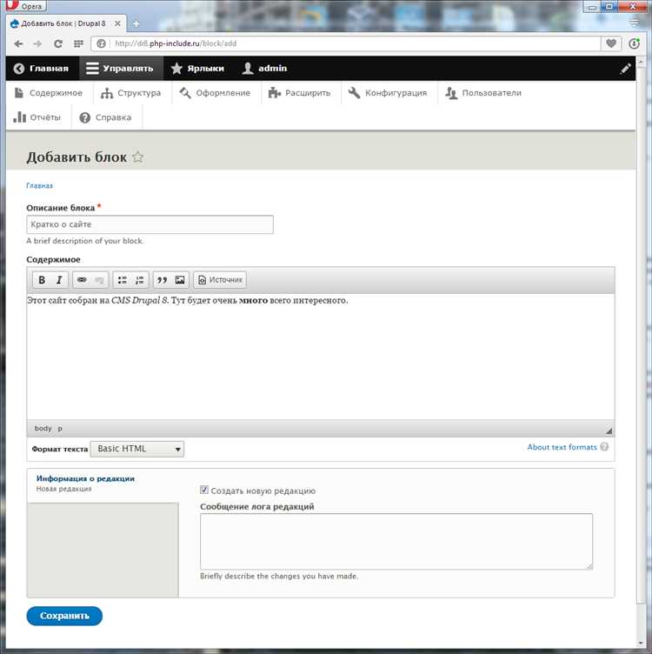The image size is (652, 654).
Task: Grab the editor resize handle corner
Action: click(609, 430)
